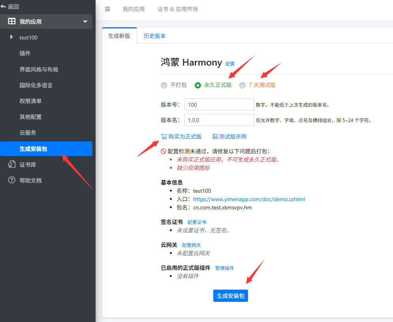
Task: Click the 未配置云网关 text
Action: [193, 253]
